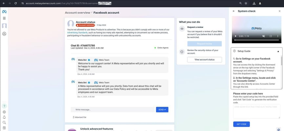
Task: Open the hamburger menu in sidebar
Action: click(x=4, y=18)
